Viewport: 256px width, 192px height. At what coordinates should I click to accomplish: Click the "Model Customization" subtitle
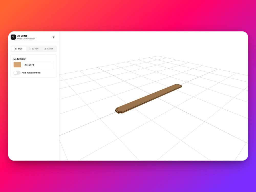(x=26, y=39)
